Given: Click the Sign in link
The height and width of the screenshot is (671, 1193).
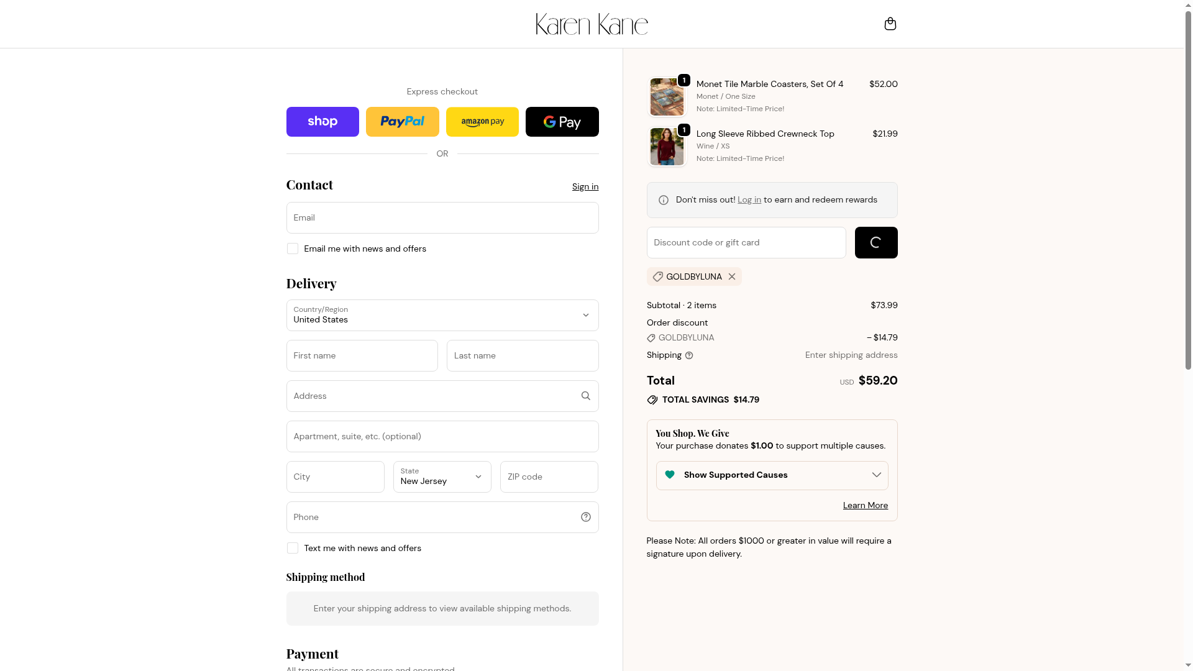Looking at the screenshot, I should (x=585, y=186).
